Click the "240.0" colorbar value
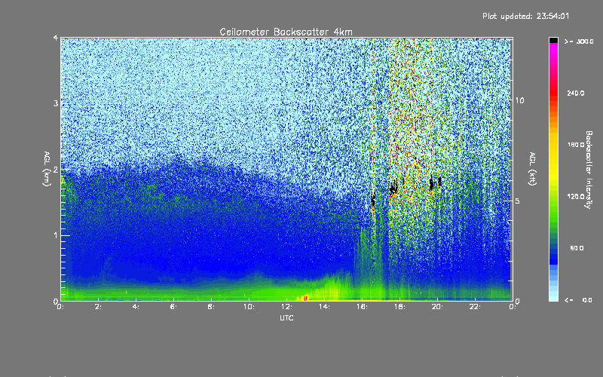603x377 pixels. 576,93
